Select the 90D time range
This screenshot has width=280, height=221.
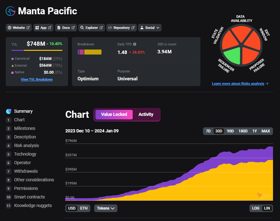230,131
